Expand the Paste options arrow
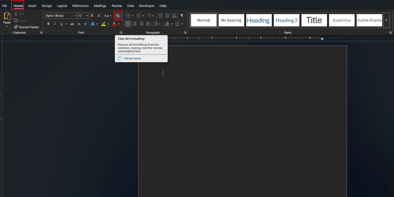394x197 pixels. [7, 26]
